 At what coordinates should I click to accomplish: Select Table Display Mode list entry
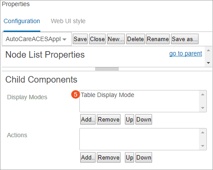coord(107,95)
